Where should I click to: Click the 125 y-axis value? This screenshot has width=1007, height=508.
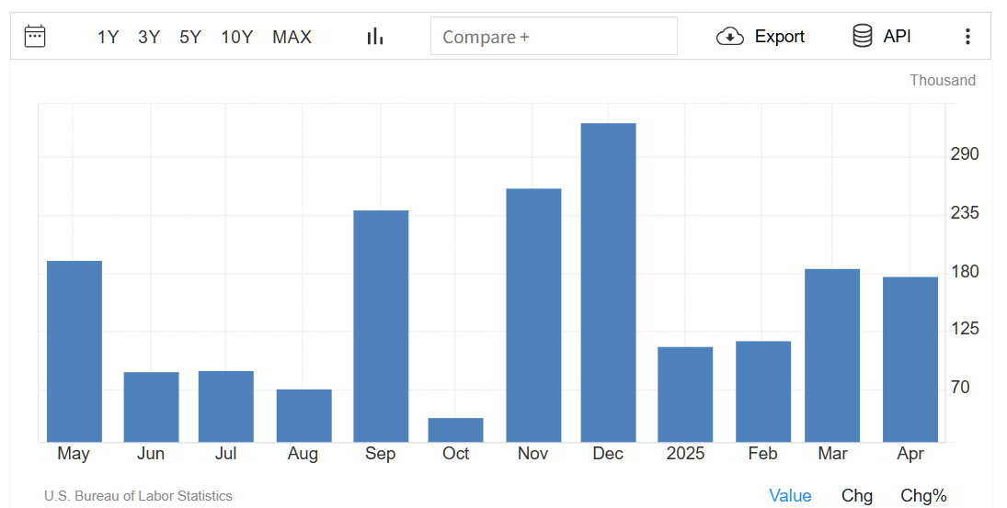965,328
